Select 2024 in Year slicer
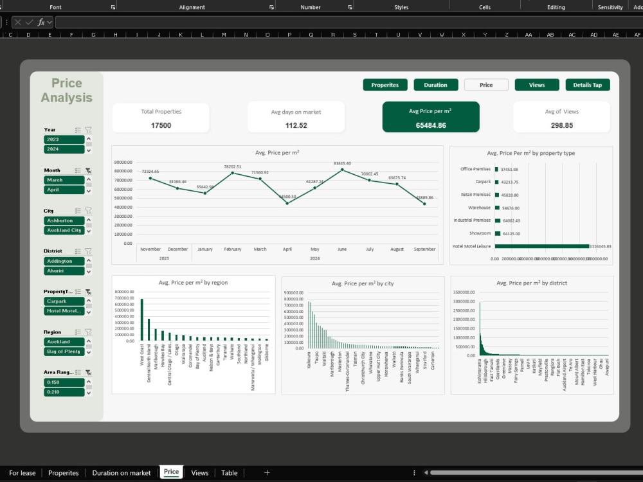643x482 pixels. 64,149
